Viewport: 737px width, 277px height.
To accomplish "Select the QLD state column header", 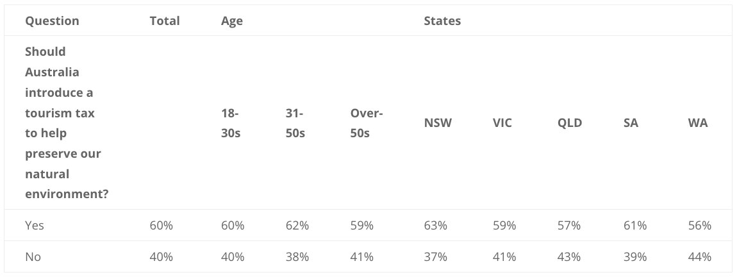I will click(x=570, y=122).
